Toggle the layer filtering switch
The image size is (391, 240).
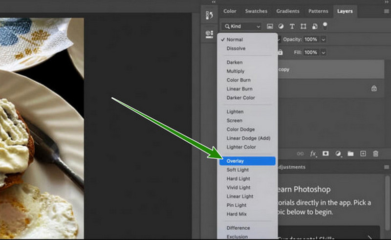325,25
